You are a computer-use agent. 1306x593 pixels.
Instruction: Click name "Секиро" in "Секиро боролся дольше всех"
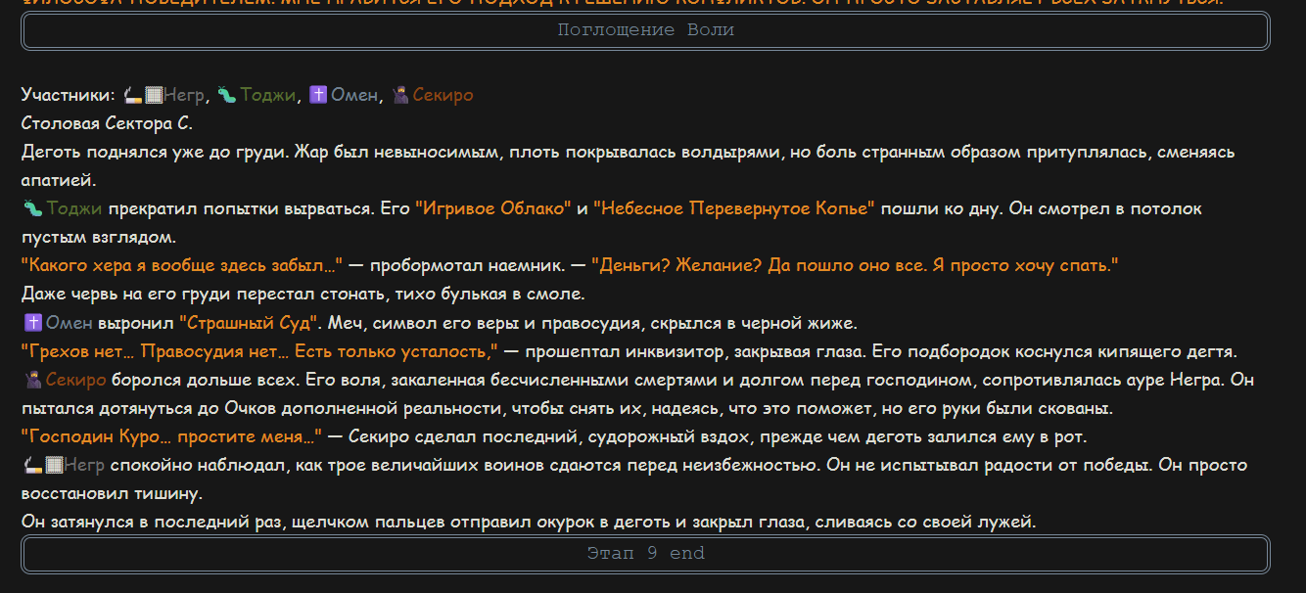[76, 380]
